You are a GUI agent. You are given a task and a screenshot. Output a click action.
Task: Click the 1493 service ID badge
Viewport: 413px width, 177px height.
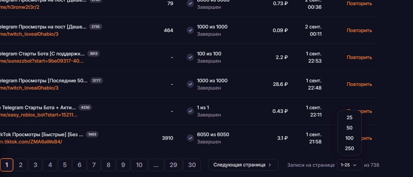tap(92, 134)
